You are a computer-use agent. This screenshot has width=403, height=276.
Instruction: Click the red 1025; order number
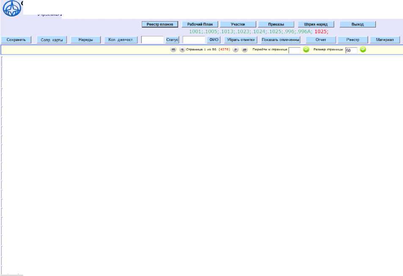321,32
